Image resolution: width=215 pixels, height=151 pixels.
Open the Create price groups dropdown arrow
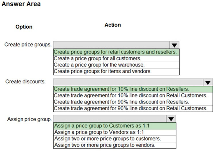tap(174, 45)
